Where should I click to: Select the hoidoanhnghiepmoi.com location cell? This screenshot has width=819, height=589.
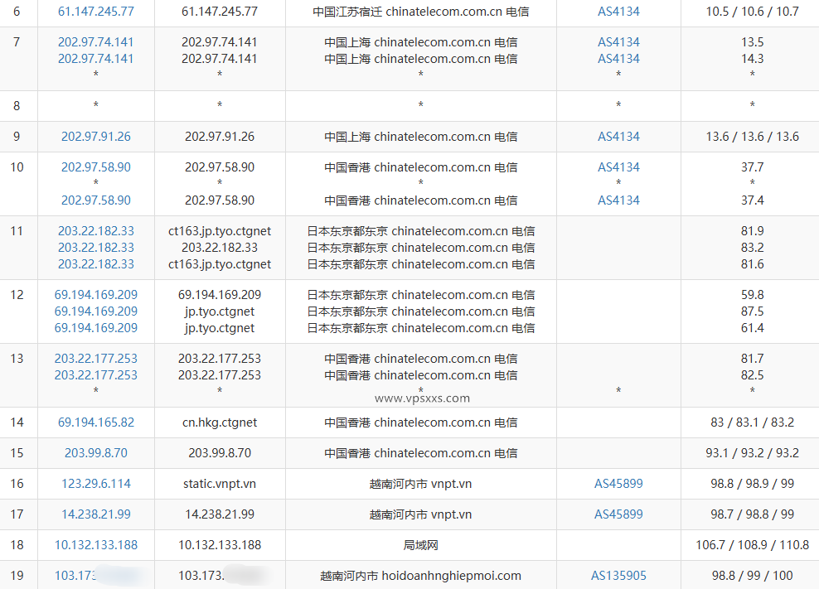point(420,576)
